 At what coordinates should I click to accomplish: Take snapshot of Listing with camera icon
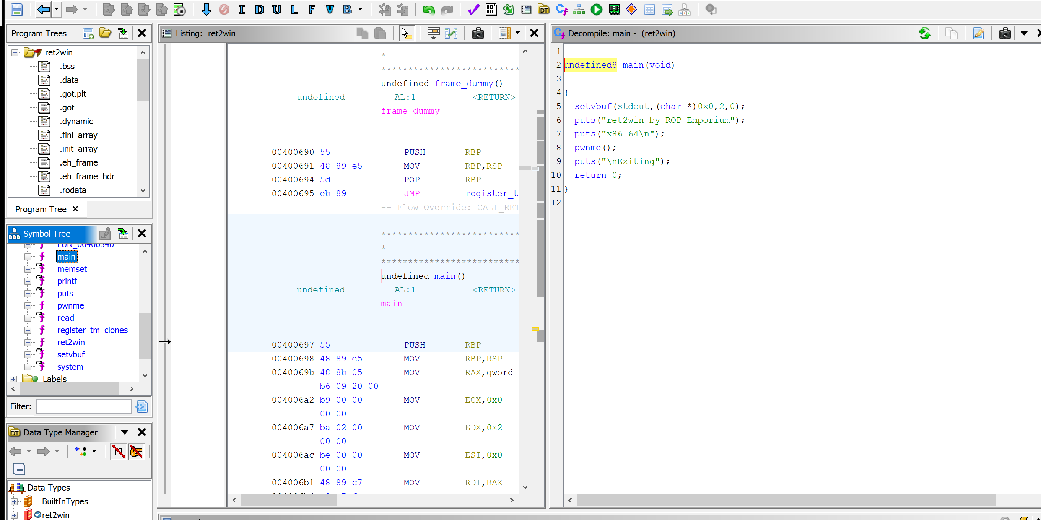(478, 33)
